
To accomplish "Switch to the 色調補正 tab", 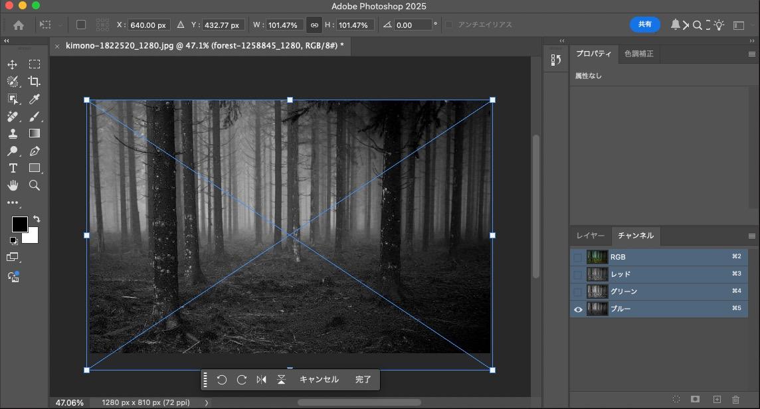I will pos(639,54).
